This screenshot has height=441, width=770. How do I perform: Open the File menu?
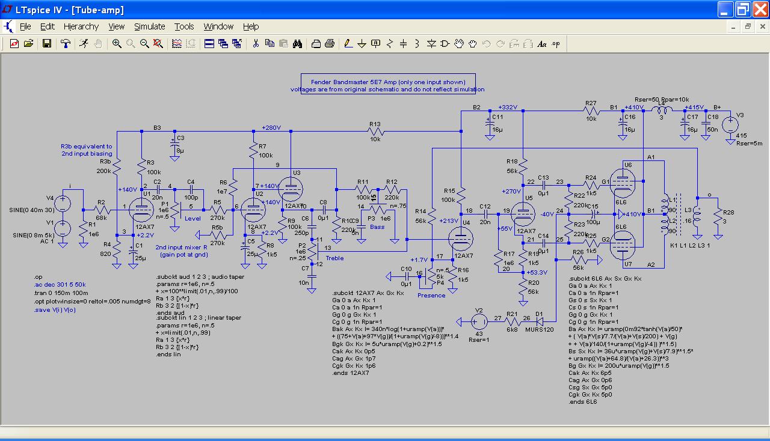pyautogui.click(x=25, y=26)
